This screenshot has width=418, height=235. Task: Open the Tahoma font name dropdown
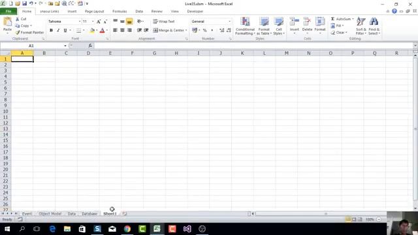[x=80, y=22]
